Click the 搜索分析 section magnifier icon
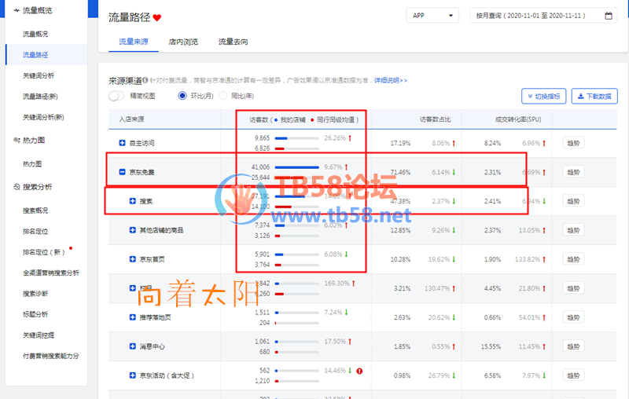The width and height of the screenshot is (629, 399). click(x=17, y=187)
